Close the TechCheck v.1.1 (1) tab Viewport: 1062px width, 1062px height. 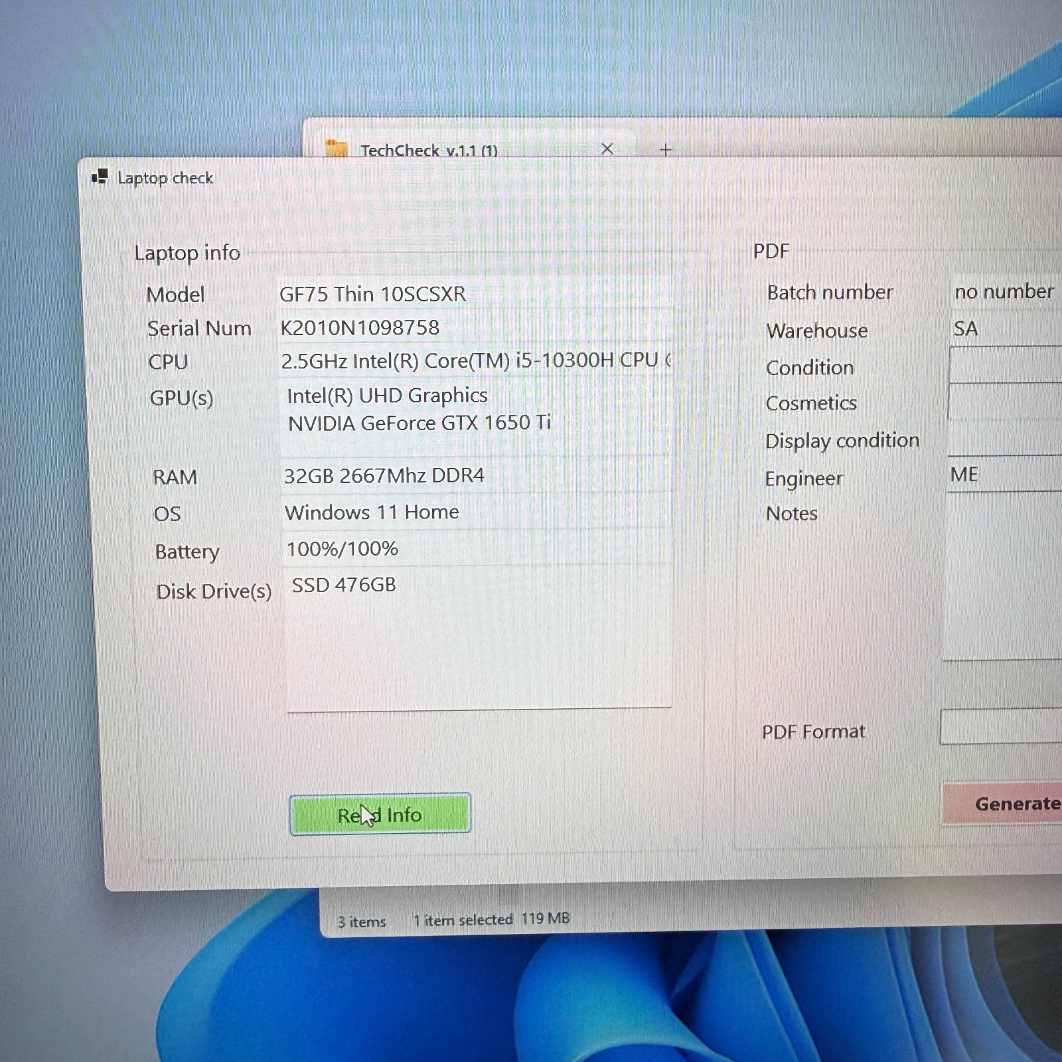click(607, 149)
